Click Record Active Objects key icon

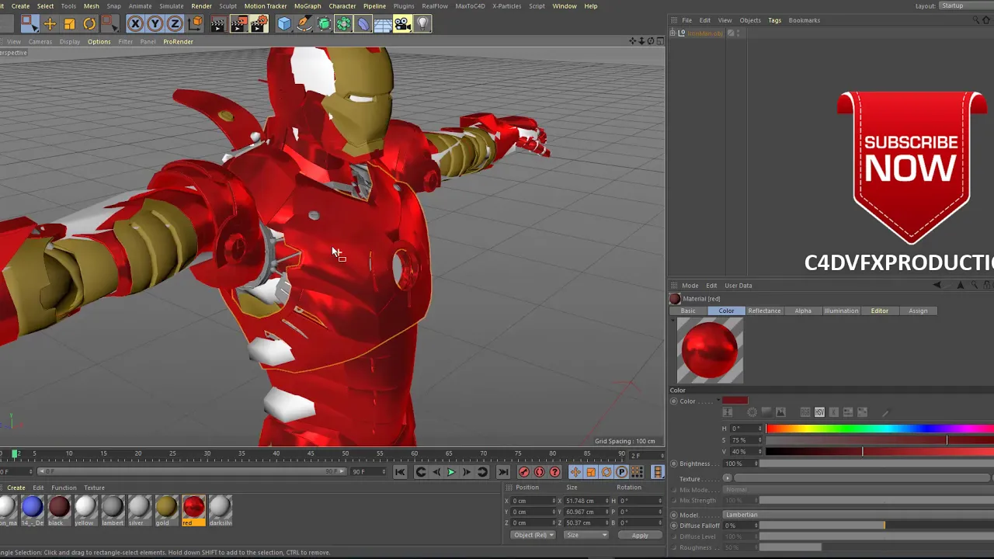524,472
